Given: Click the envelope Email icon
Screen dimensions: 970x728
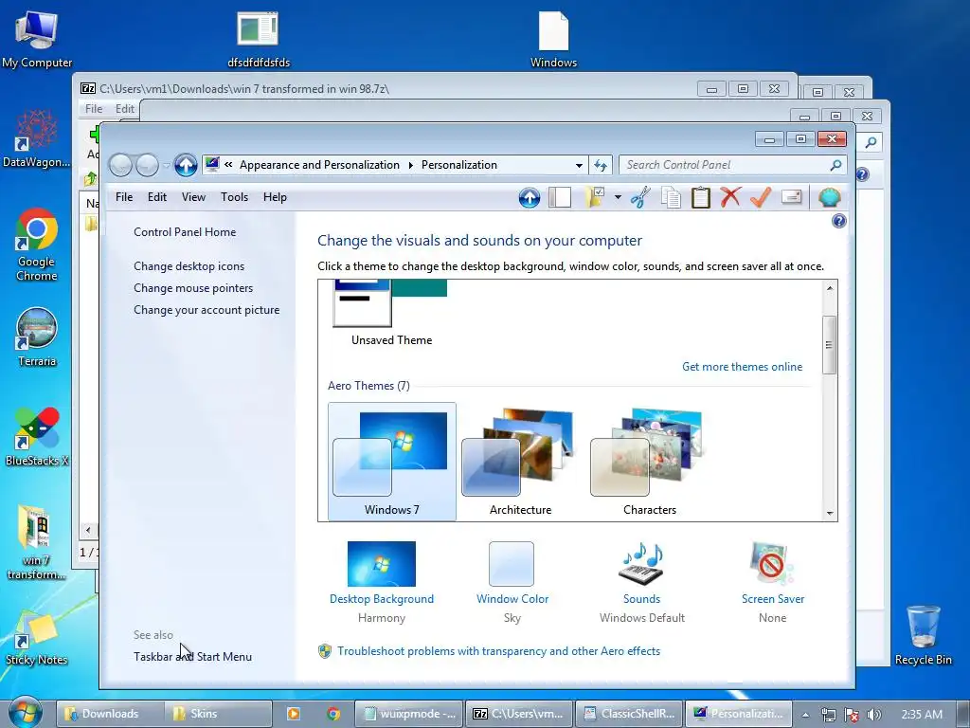Looking at the screenshot, I should click(791, 197).
